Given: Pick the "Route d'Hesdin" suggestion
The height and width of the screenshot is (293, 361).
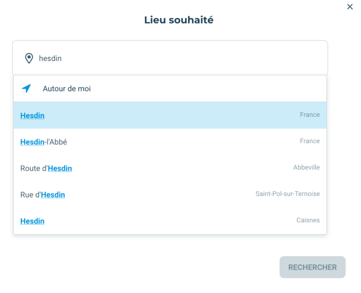Looking at the screenshot, I should tap(46, 168).
